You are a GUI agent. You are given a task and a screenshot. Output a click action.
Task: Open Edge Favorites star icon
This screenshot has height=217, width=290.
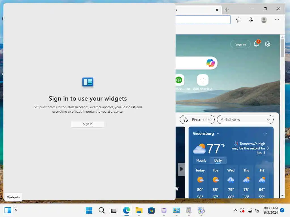(x=238, y=20)
